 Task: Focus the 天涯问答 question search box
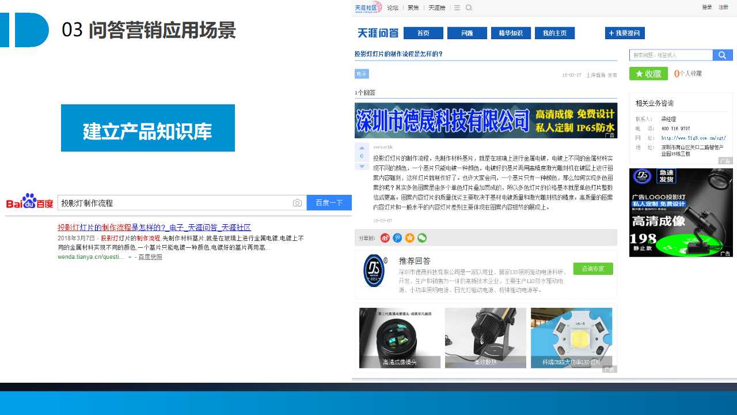671,55
